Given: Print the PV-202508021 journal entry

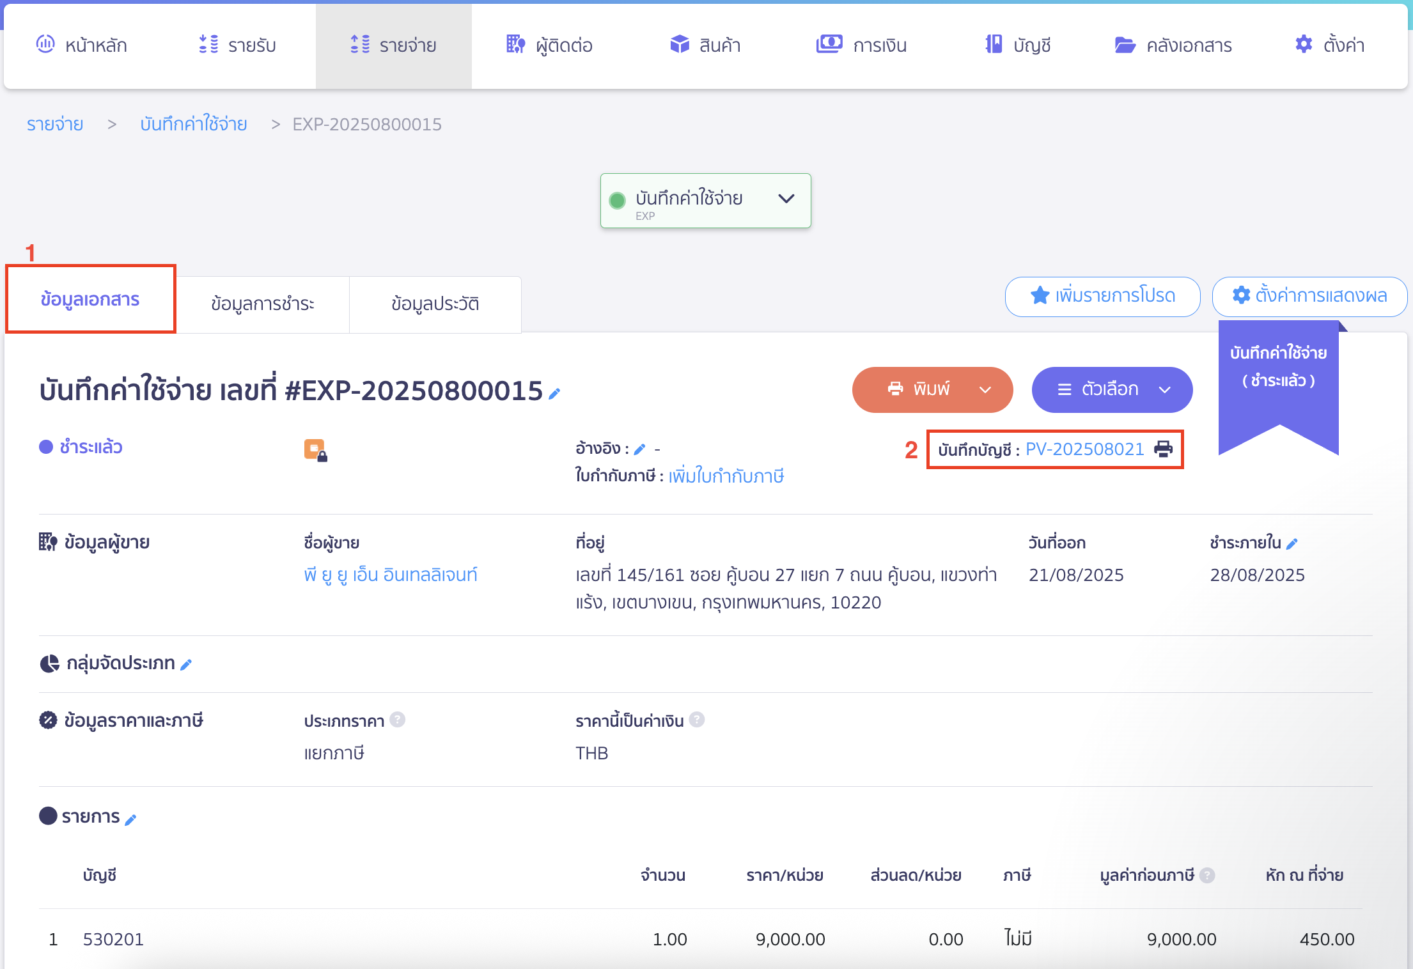Looking at the screenshot, I should tap(1163, 449).
